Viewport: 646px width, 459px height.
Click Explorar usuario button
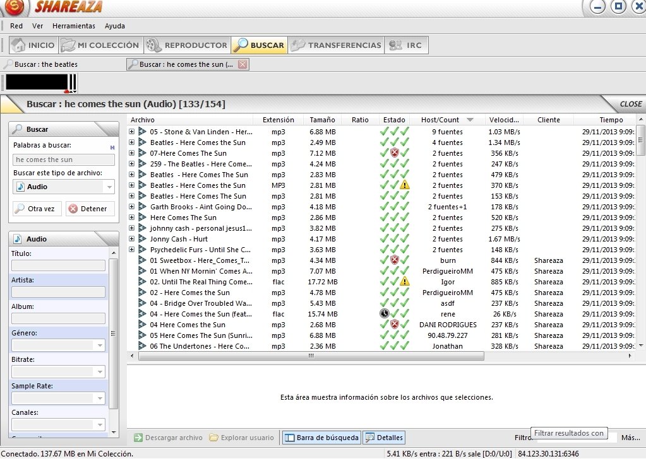241,438
